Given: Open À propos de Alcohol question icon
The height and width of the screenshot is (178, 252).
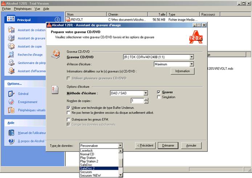Looking at the screenshot, I should pos(11,141).
